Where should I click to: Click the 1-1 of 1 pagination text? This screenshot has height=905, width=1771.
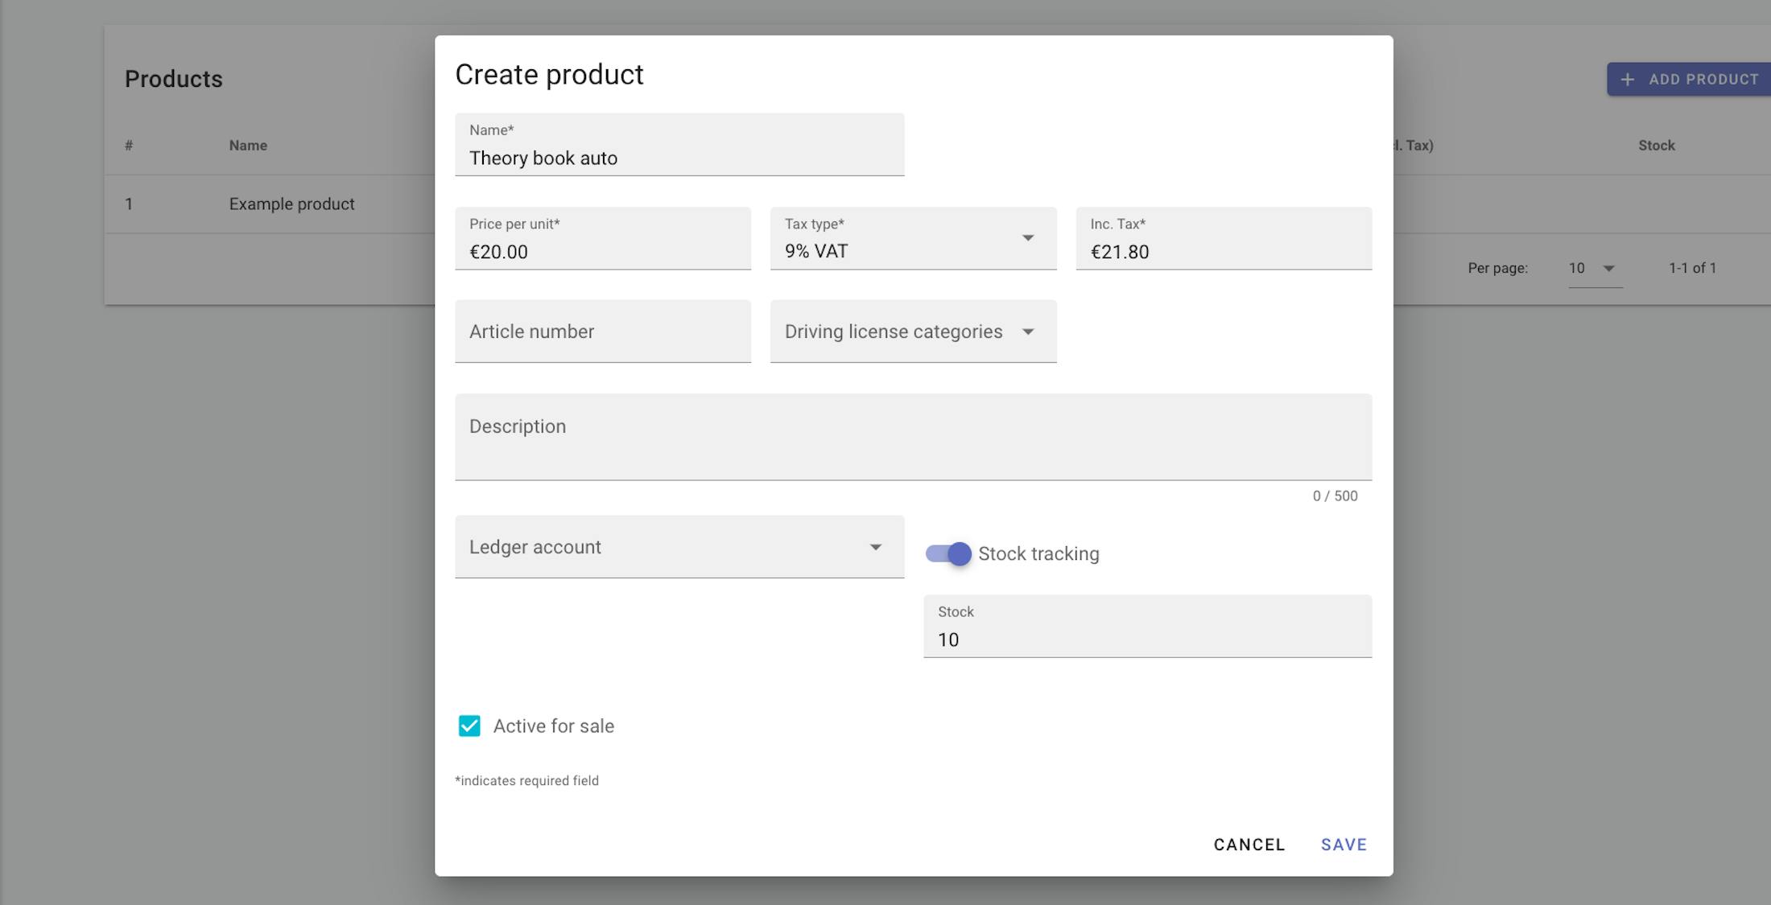pyautogui.click(x=1692, y=269)
